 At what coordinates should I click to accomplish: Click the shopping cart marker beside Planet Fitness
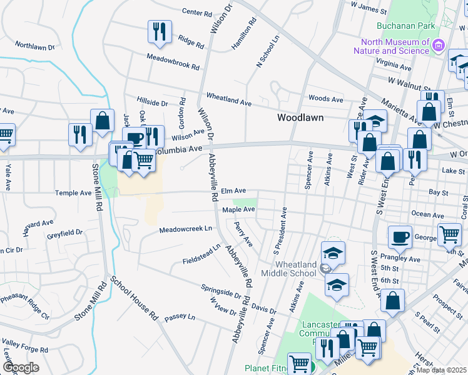point(299,364)
